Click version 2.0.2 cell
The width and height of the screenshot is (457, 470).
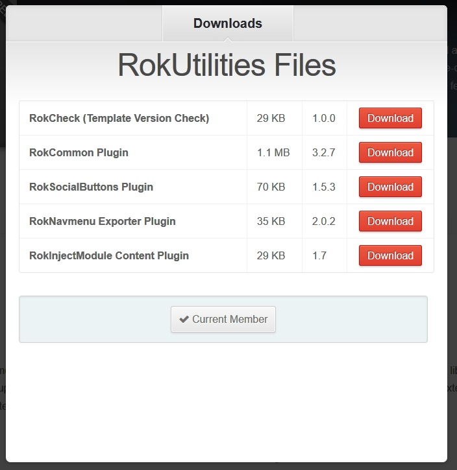[325, 221]
